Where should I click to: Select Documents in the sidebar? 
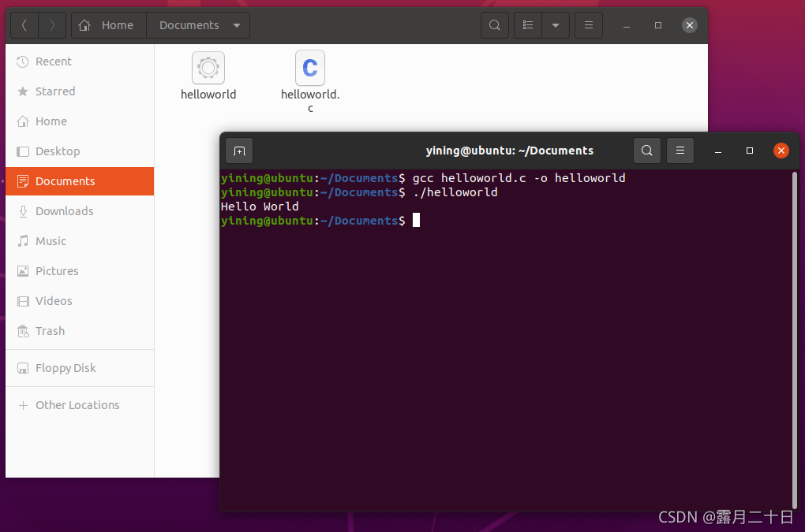[x=80, y=181]
